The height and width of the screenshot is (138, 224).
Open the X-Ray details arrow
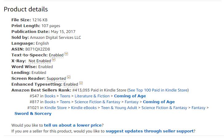pyautogui.click(x=54, y=60)
